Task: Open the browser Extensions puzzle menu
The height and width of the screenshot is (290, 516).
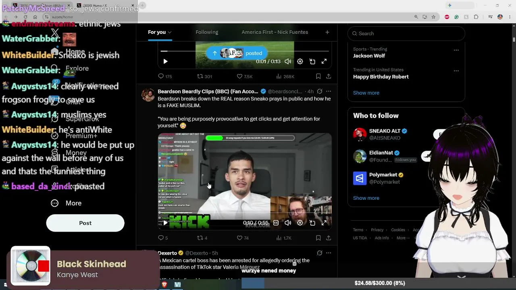Action: coord(476,17)
